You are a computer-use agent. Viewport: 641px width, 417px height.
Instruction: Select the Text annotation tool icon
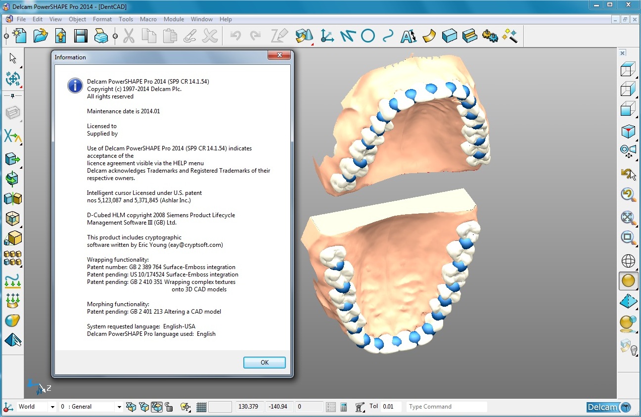coord(408,36)
